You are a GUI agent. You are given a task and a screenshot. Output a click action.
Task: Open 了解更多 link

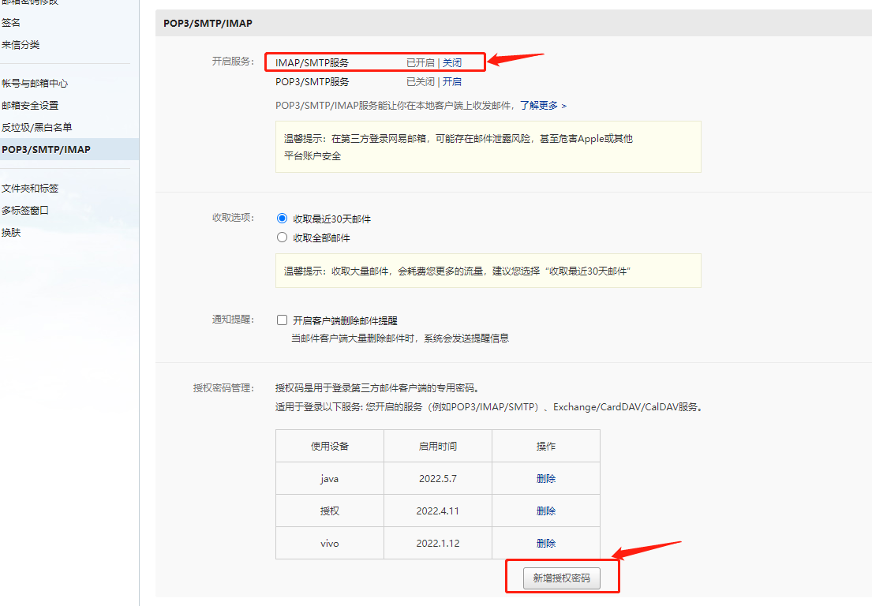pyautogui.click(x=543, y=105)
